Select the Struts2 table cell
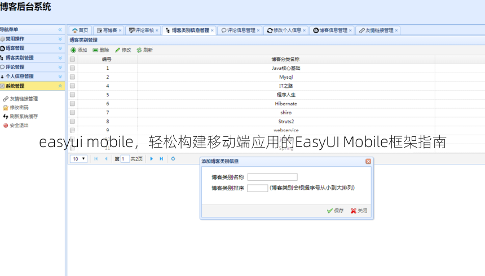Image resolution: width=485 pixels, height=276 pixels. point(286,122)
